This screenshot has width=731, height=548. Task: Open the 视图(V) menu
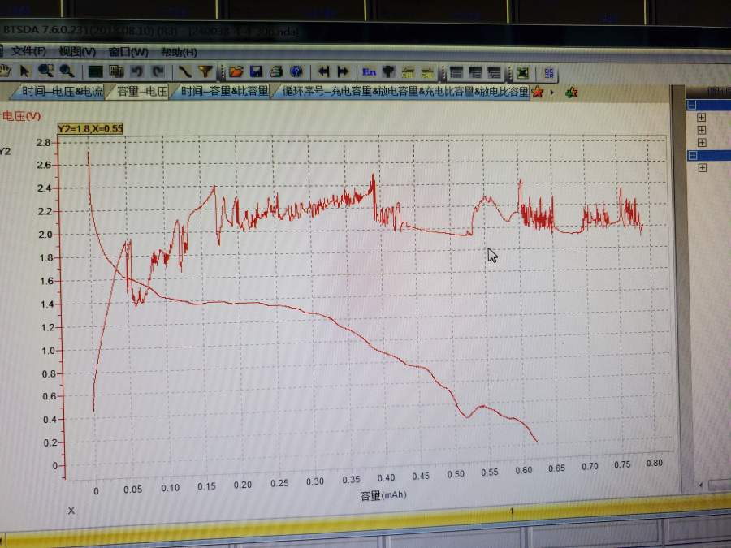(x=76, y=51)
